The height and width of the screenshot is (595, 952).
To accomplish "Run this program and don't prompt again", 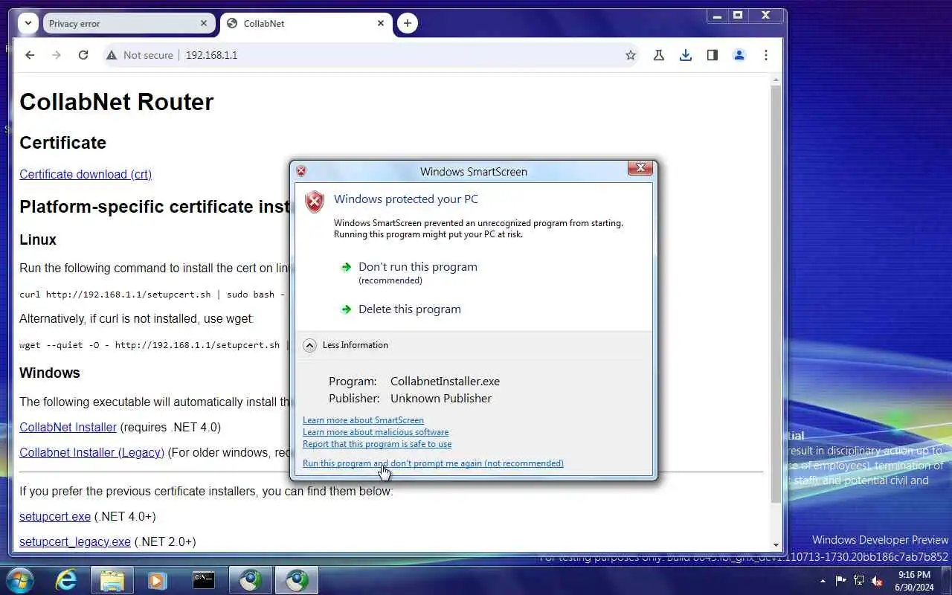I will coord(433,463).
